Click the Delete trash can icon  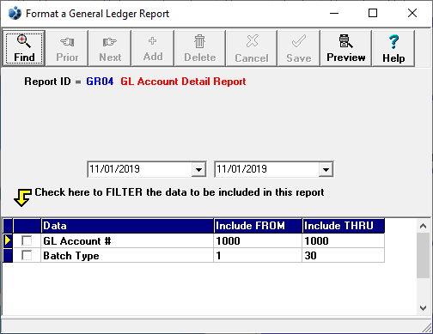(x=200, y=48)
